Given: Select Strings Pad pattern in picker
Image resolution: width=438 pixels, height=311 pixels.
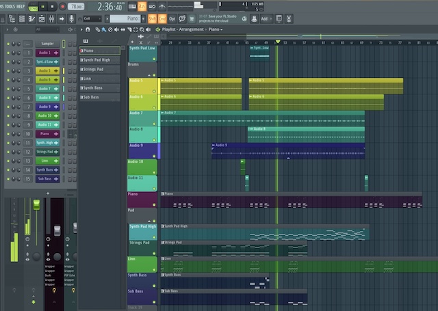Looking at the screenshot, I should (x=100, y=69).
